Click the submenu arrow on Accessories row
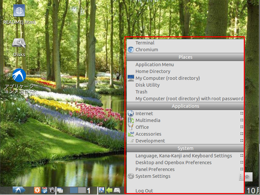The height and width of the screenshot is (195, 260). (242, 134)
